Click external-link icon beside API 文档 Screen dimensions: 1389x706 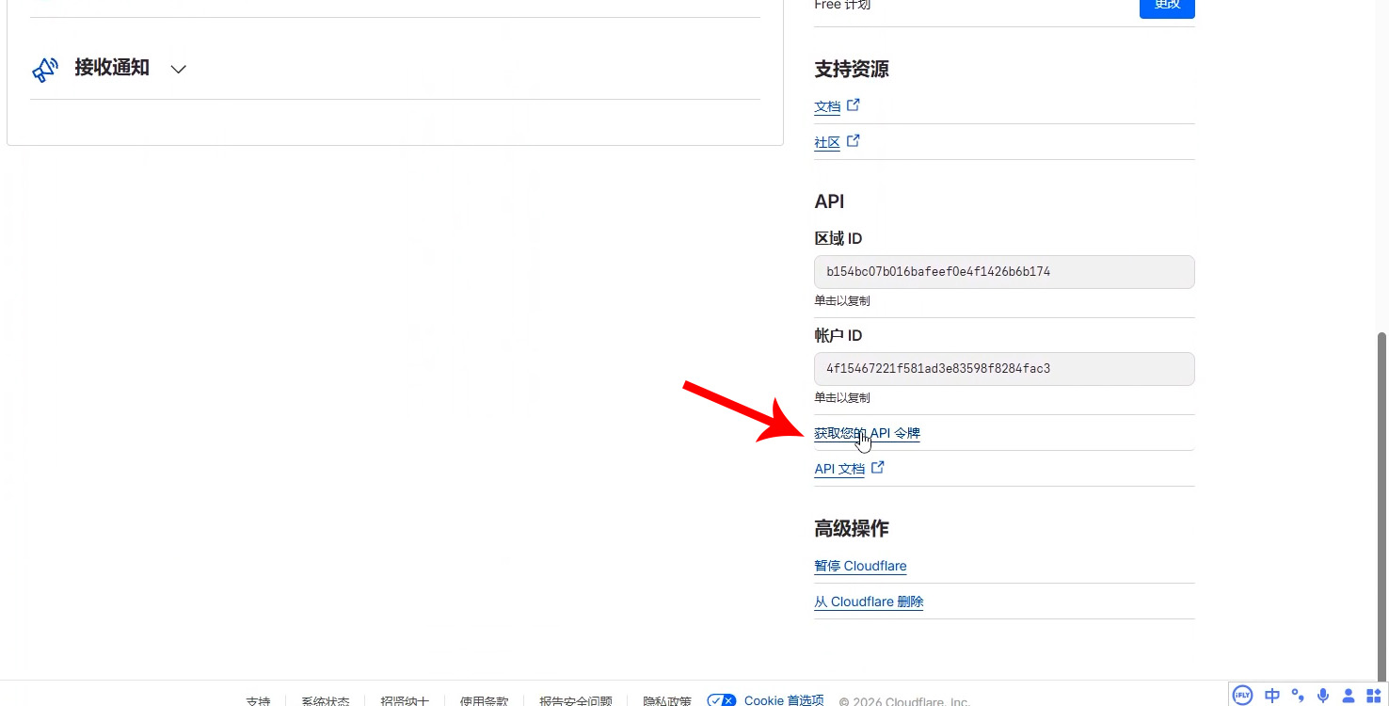(878, 468)
